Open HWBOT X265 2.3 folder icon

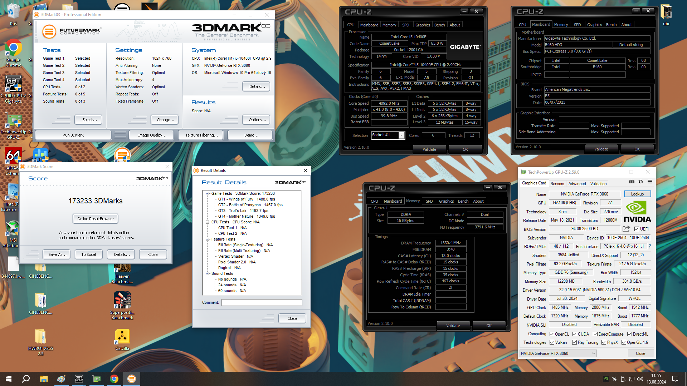tap(40, 342)
